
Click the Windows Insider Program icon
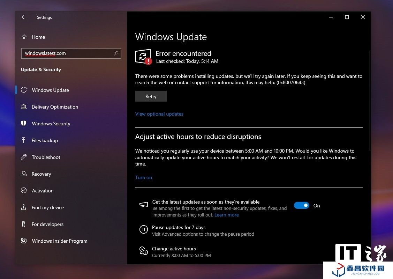(x=24, y=241)
